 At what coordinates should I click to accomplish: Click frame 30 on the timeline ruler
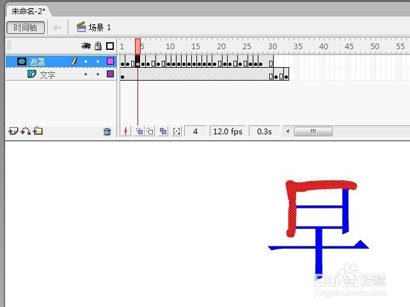point(272,47)
